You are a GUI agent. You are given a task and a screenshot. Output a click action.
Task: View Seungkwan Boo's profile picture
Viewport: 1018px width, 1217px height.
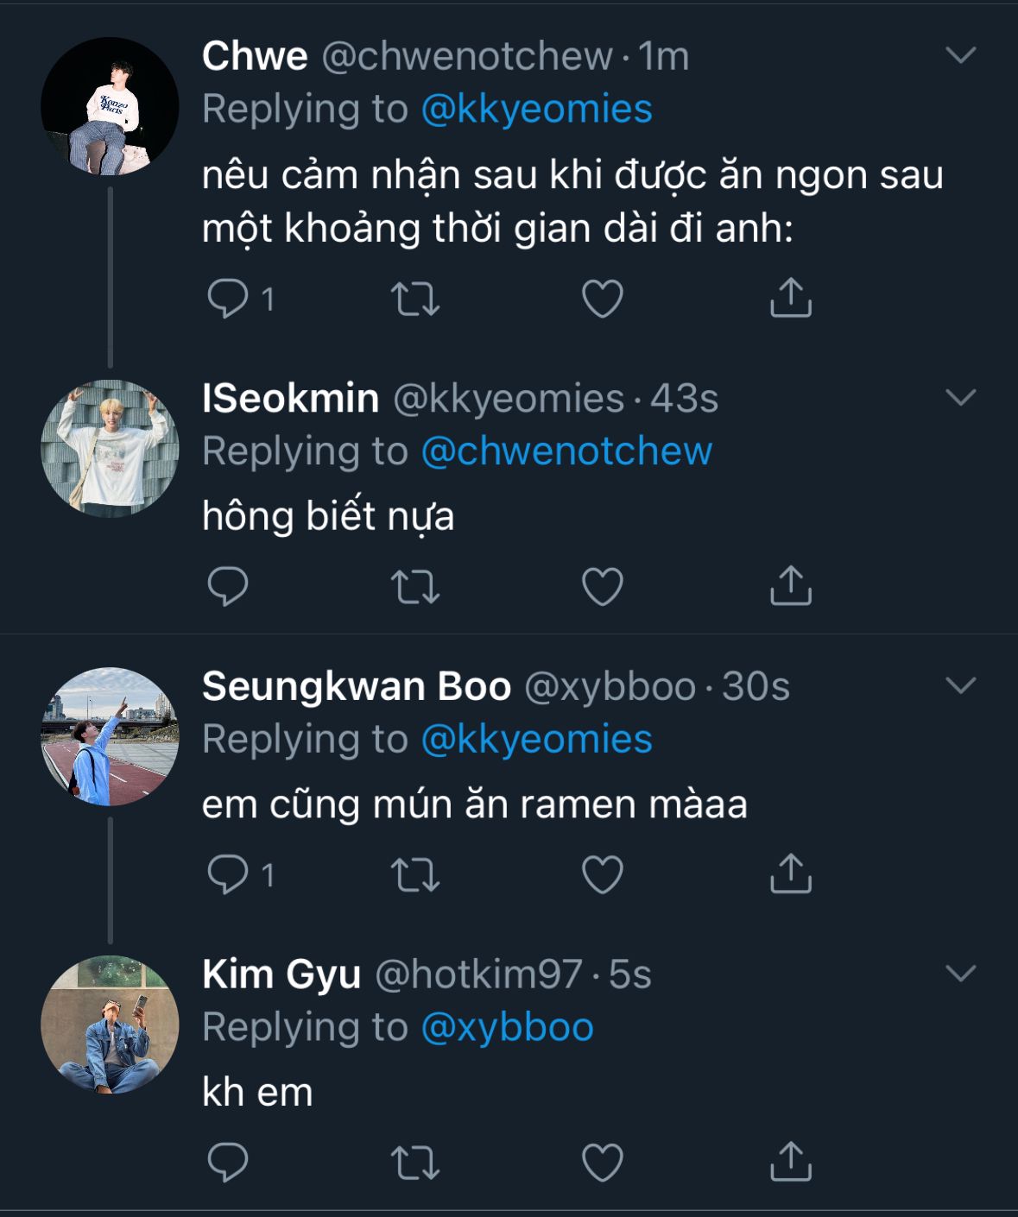(x=110, y=736)
